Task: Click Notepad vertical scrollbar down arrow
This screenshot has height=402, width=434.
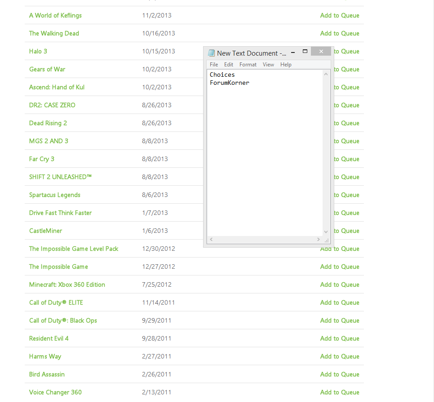Action: (326, 232)
